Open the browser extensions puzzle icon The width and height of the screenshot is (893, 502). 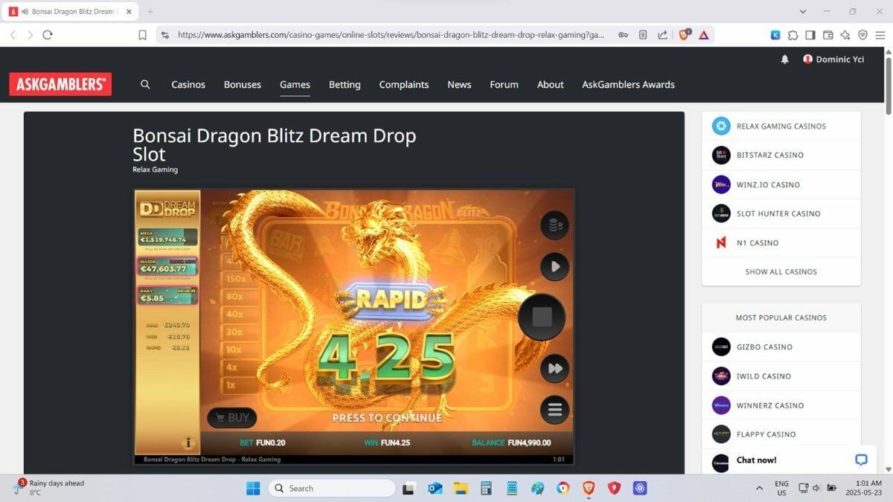(793, 35)
